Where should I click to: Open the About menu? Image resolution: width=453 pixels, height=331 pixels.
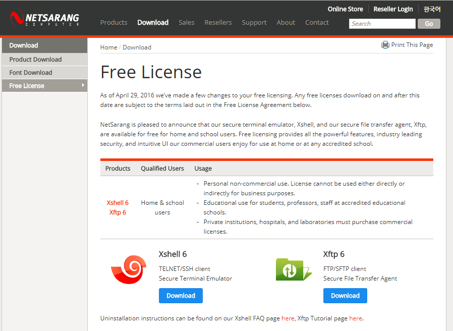click(x=286, y=23)
